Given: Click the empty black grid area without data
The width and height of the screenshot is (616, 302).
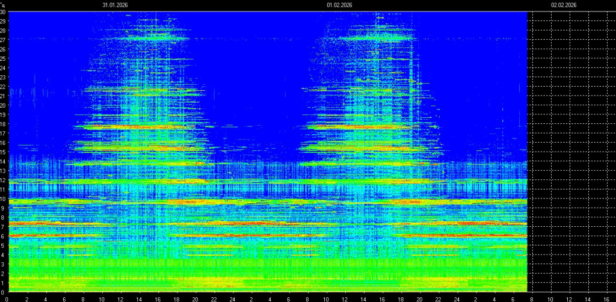Looking at the screenshot, I should point(571,150).
